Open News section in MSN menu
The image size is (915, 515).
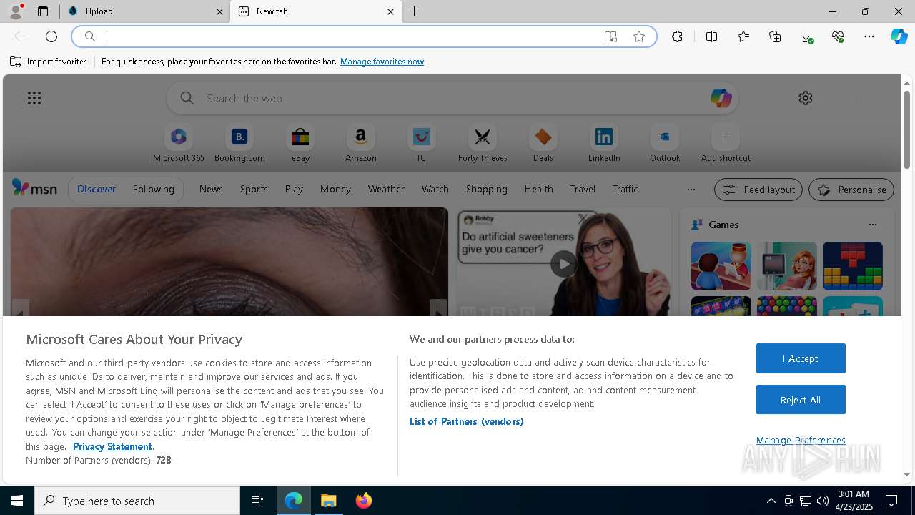point(211,190)
